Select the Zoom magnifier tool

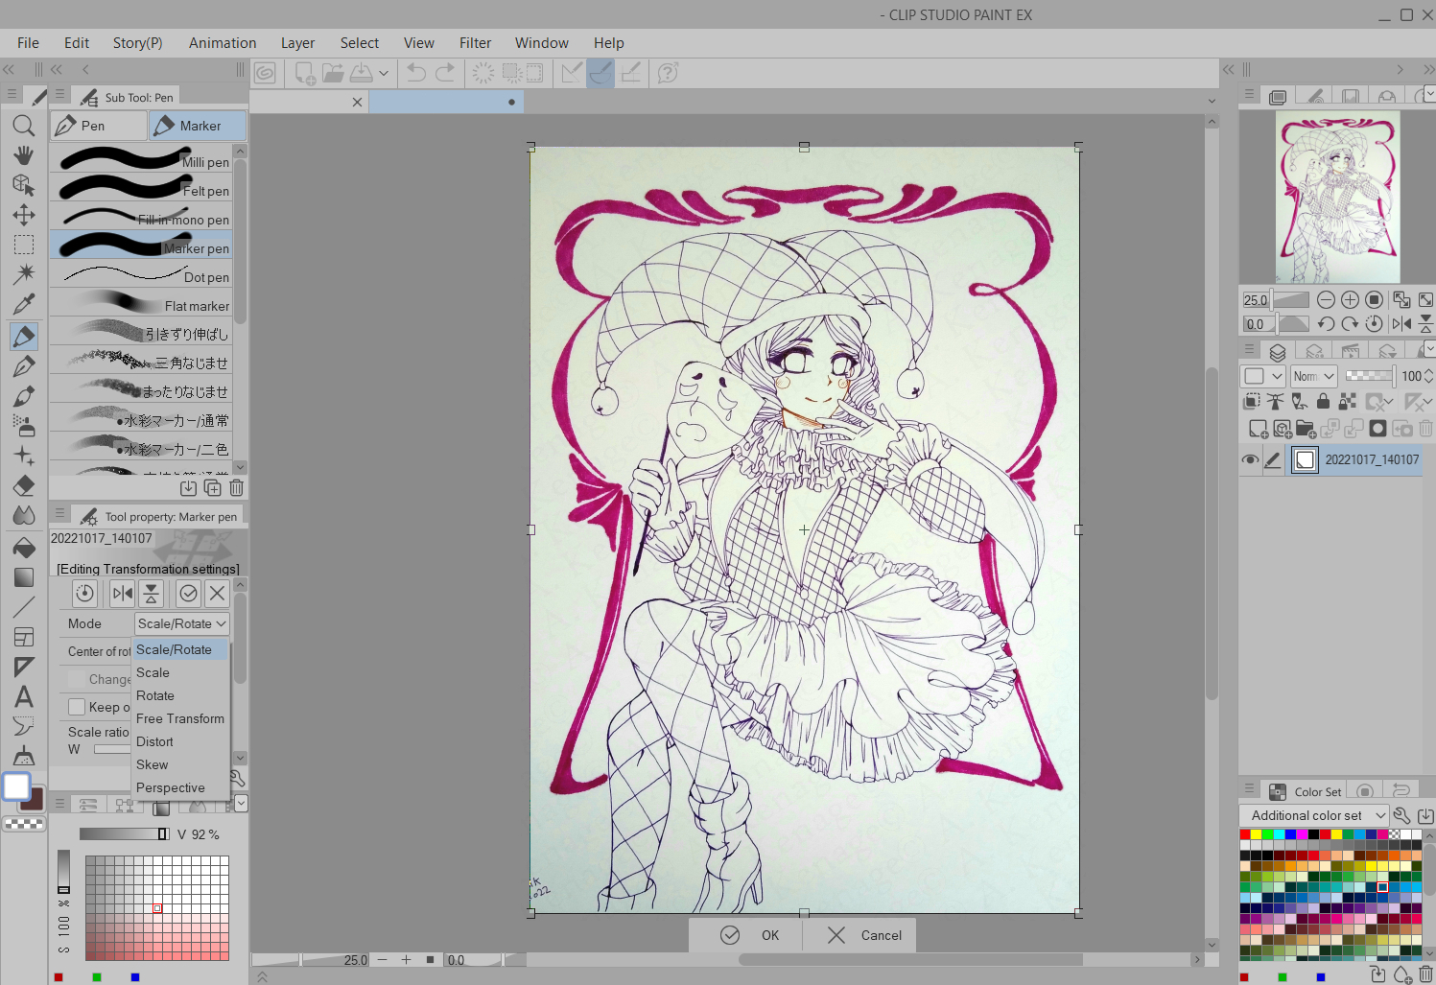pyautogui.click(x=24, y=126)
